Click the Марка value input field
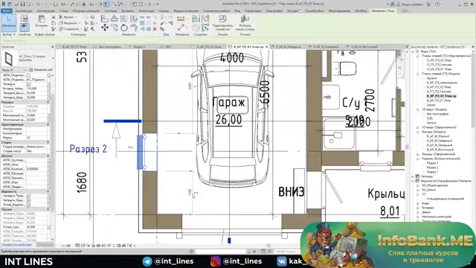The image size is (476, 268). [36, 138]
